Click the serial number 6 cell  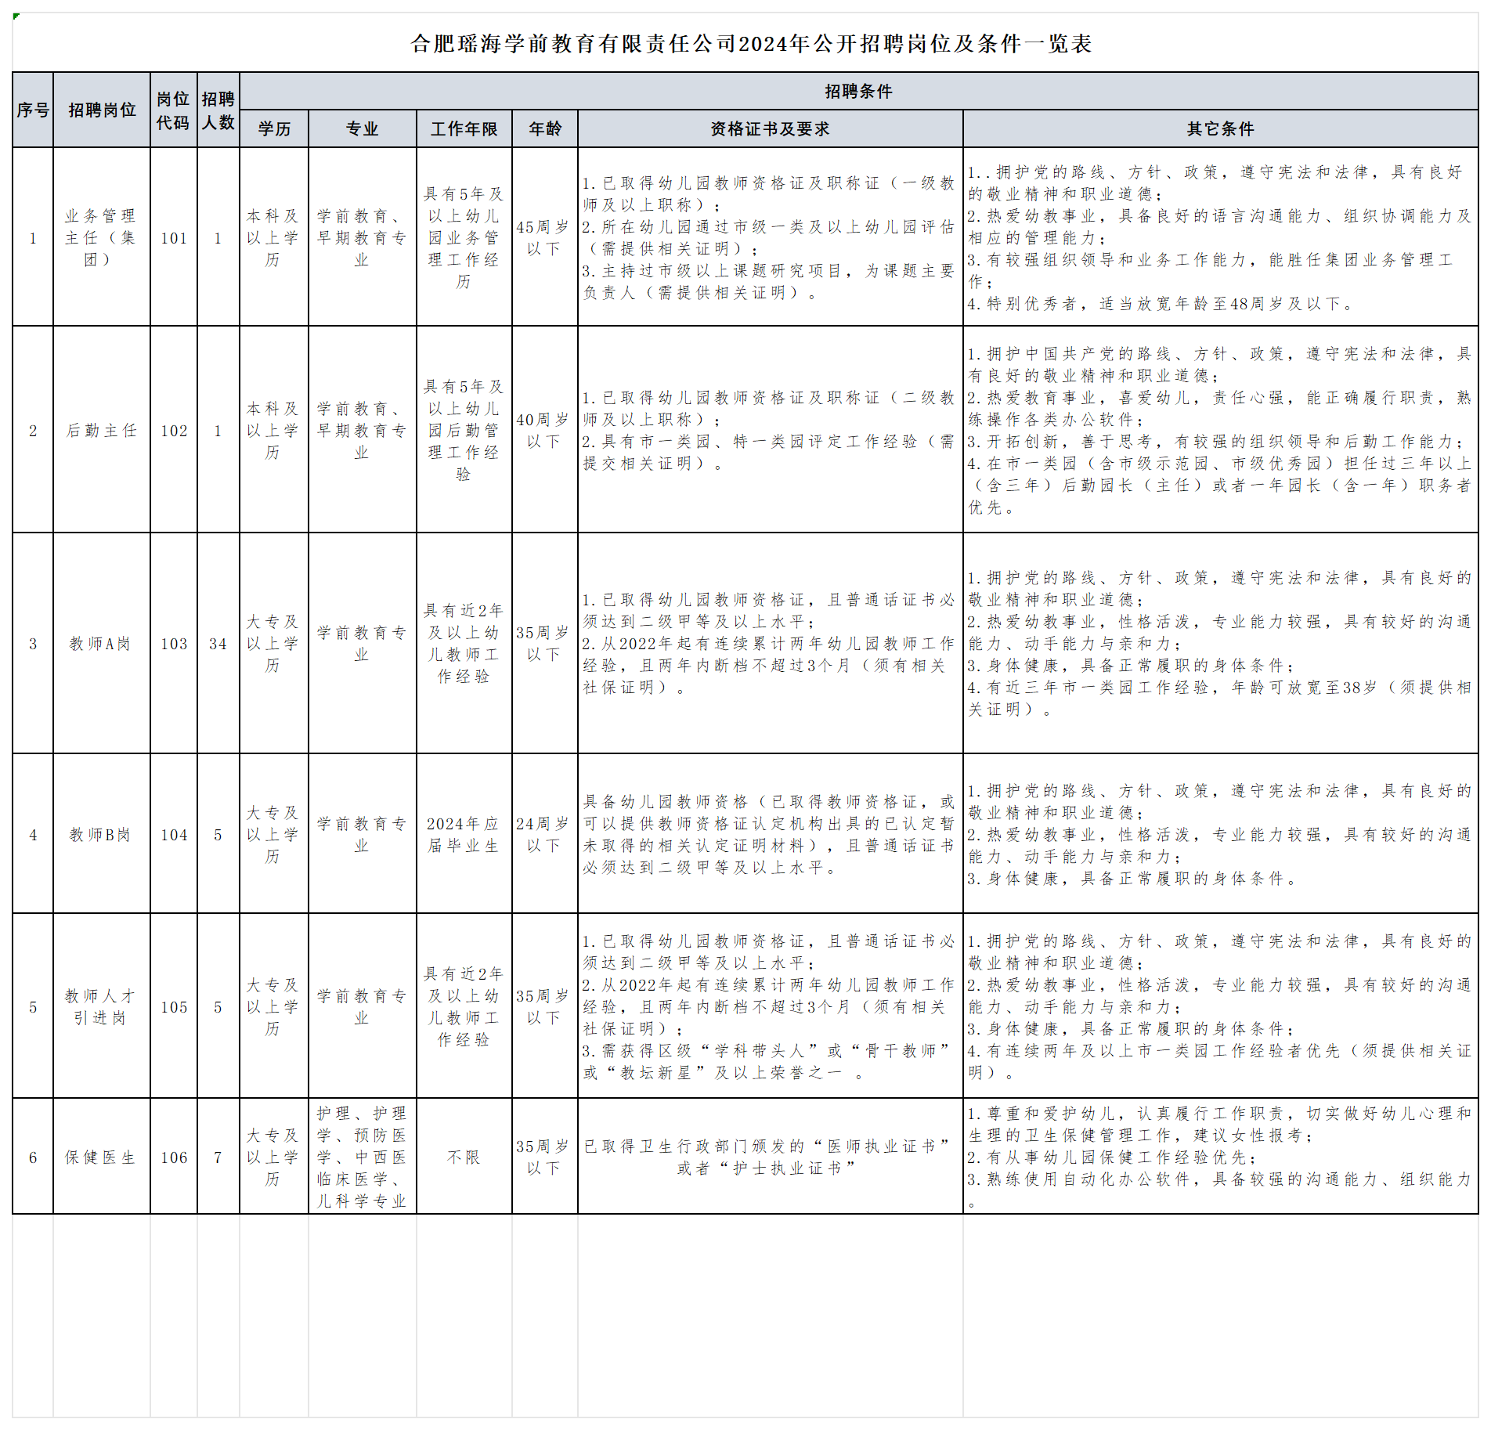33,1157
